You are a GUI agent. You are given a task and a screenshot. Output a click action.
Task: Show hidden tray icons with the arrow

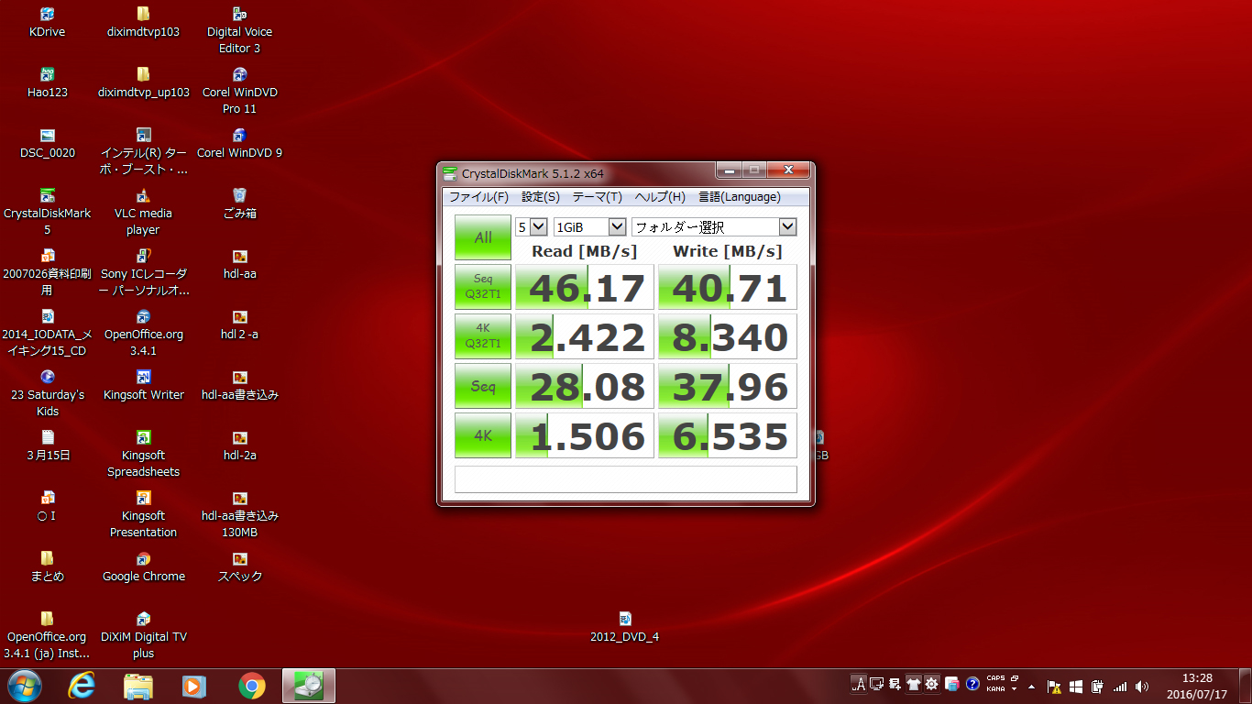point(1031,686)
